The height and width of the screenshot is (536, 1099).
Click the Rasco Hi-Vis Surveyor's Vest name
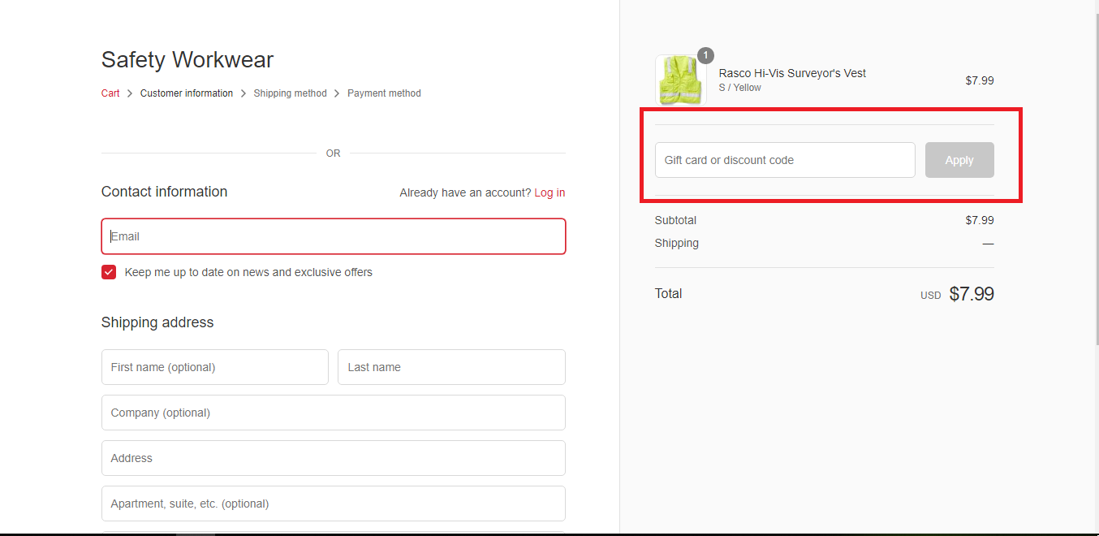coord(792,73)
